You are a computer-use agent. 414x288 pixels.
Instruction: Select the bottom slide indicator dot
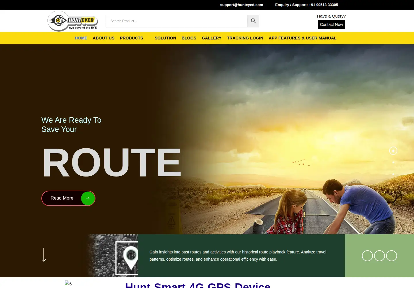click(x=393, y=174)
